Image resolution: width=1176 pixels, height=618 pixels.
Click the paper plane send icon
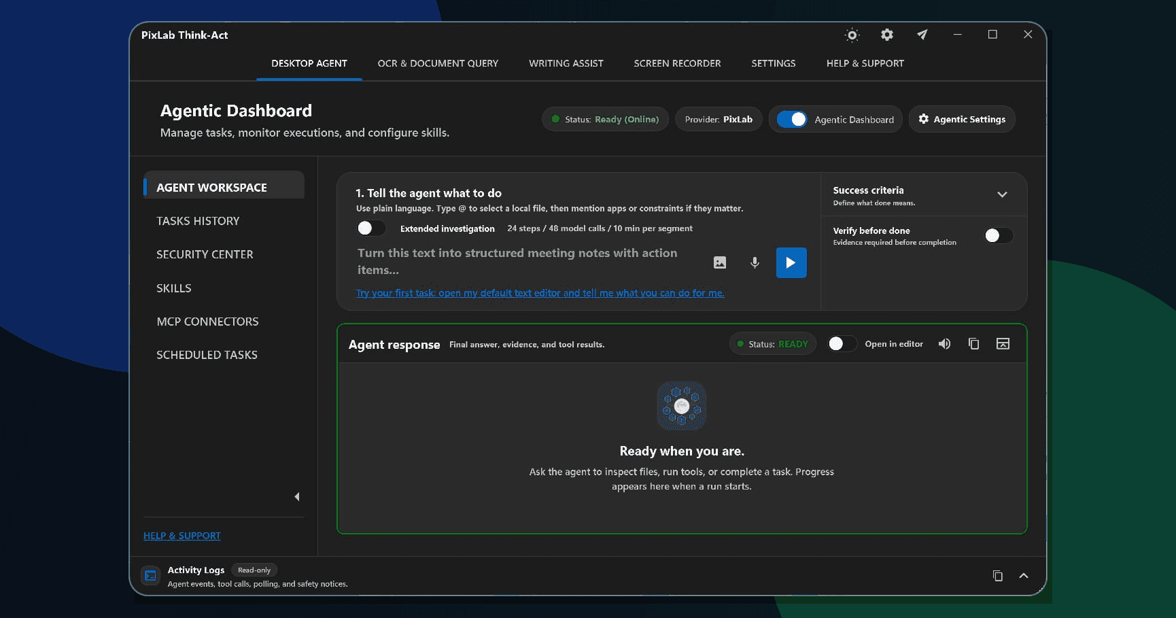point(922,35)
